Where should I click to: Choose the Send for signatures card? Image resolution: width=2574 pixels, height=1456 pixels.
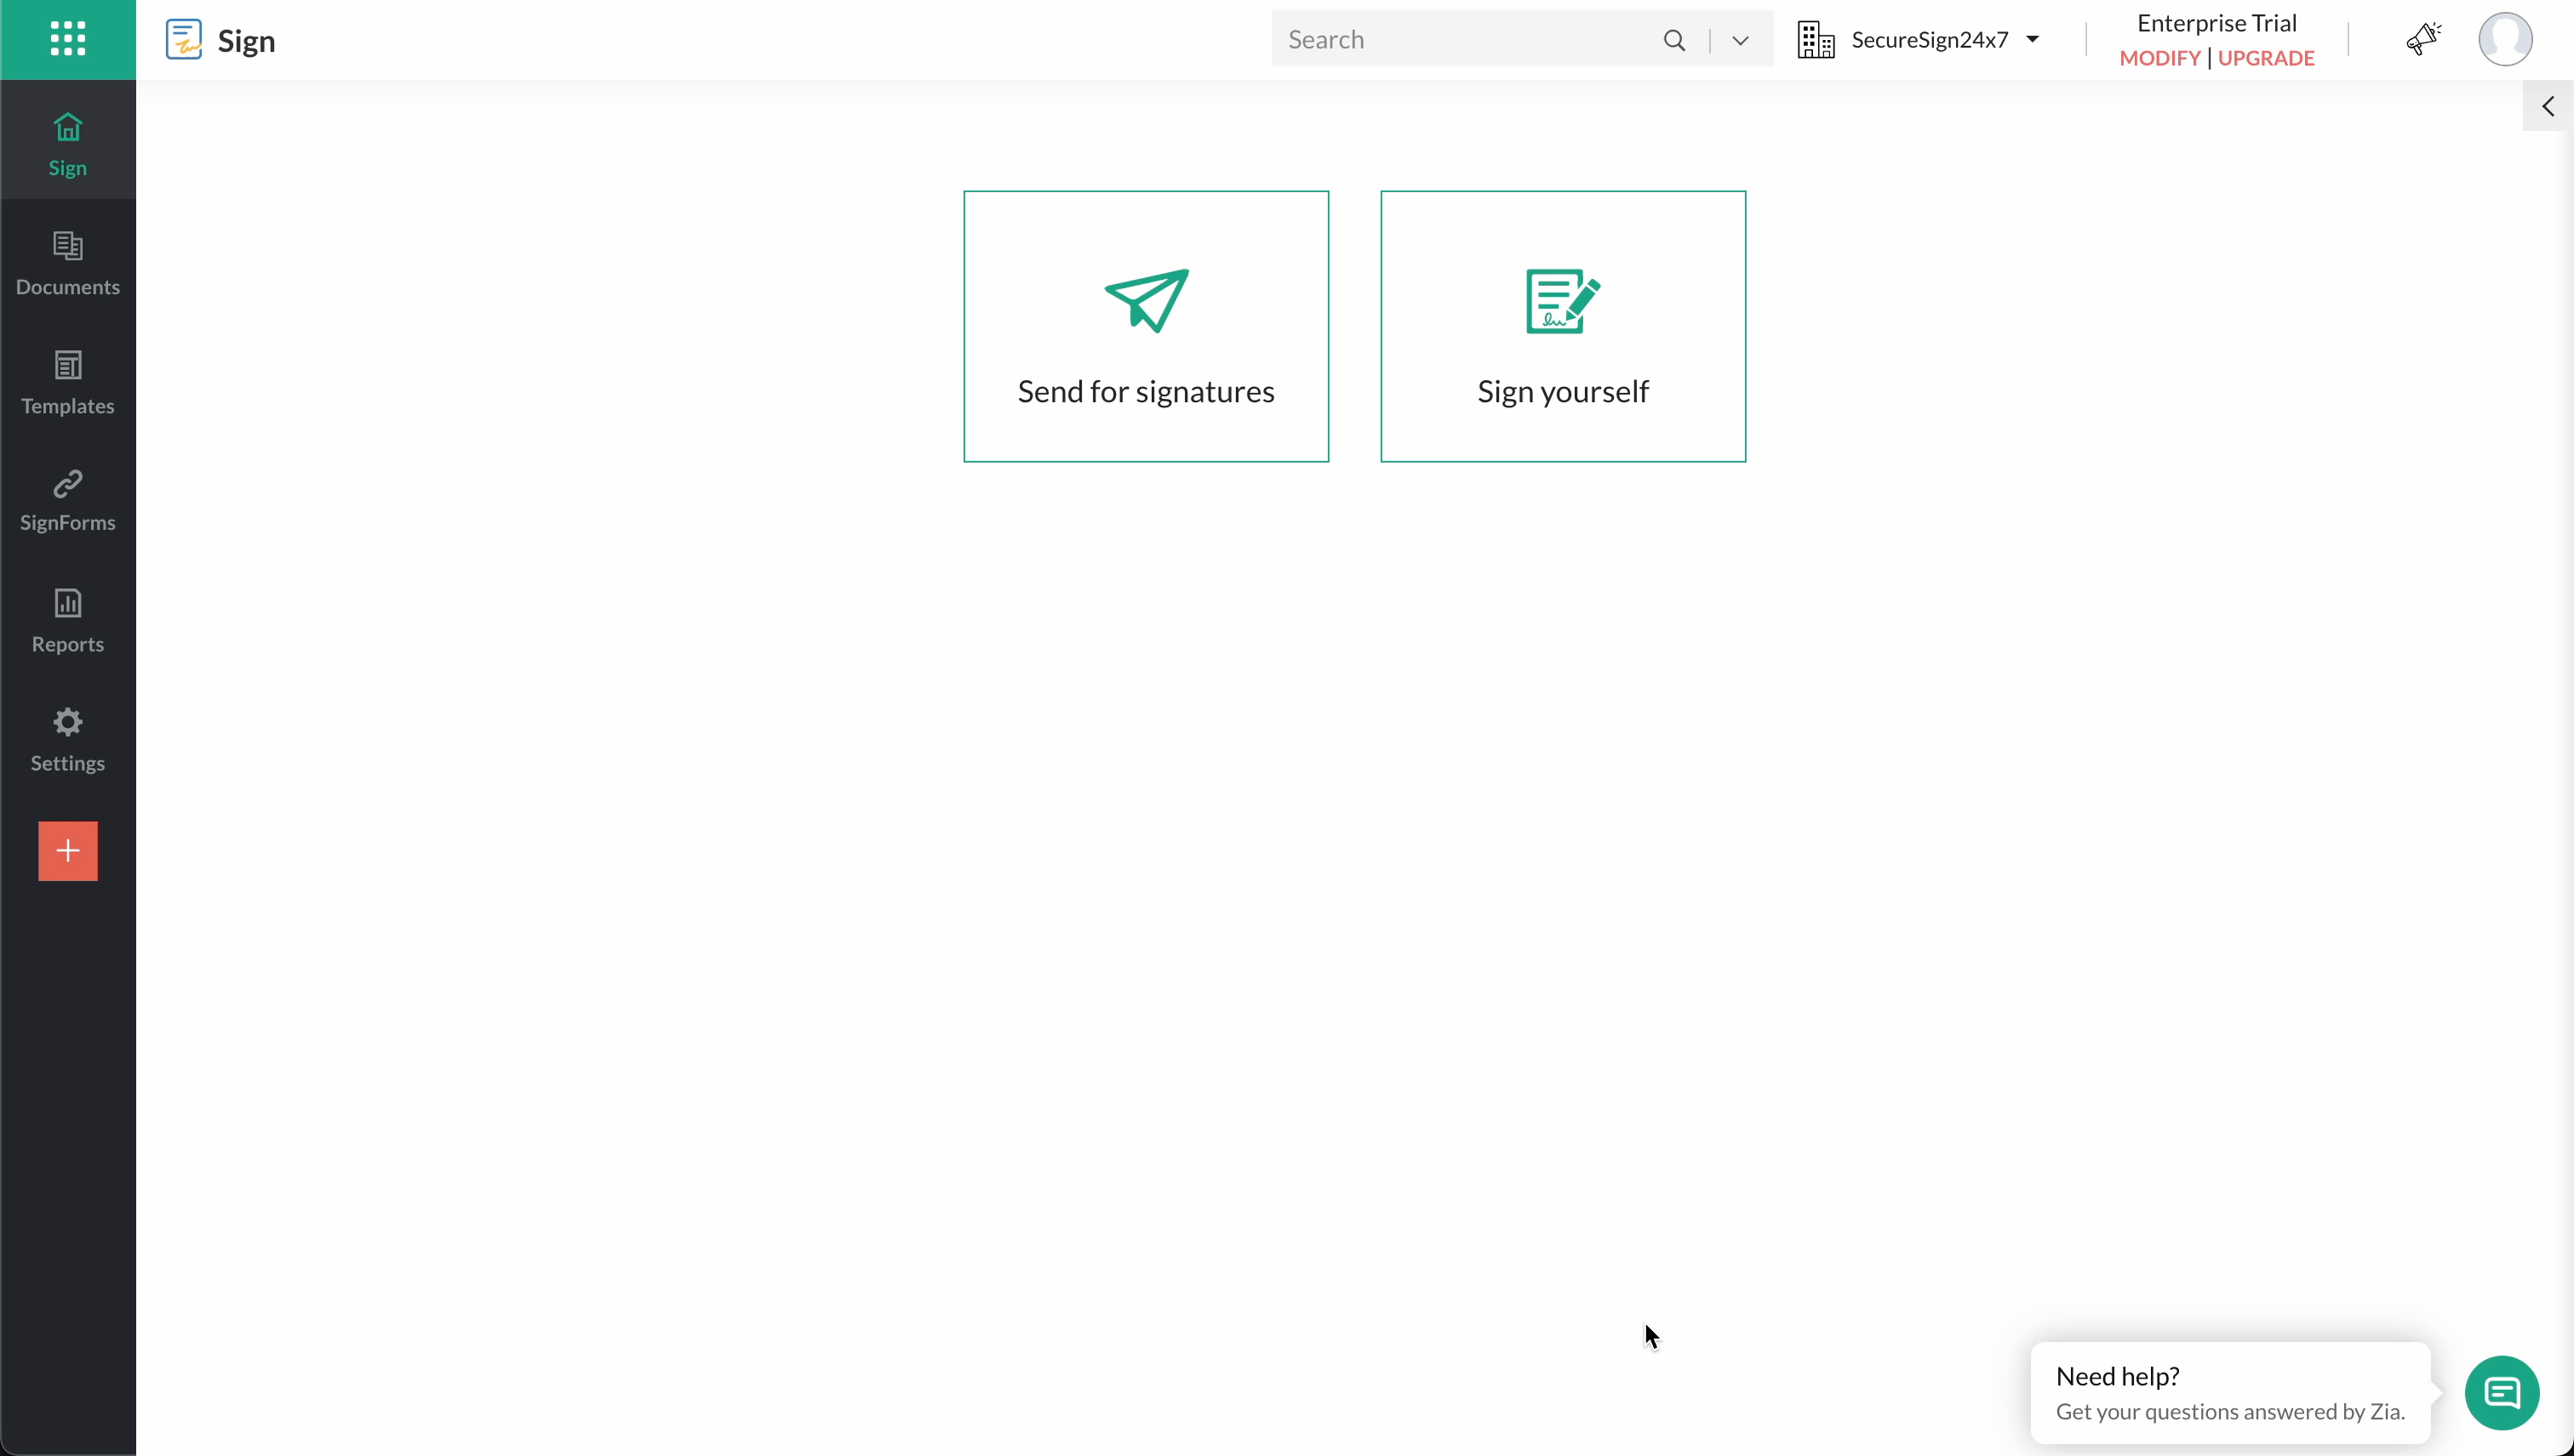pos(1146,326)
